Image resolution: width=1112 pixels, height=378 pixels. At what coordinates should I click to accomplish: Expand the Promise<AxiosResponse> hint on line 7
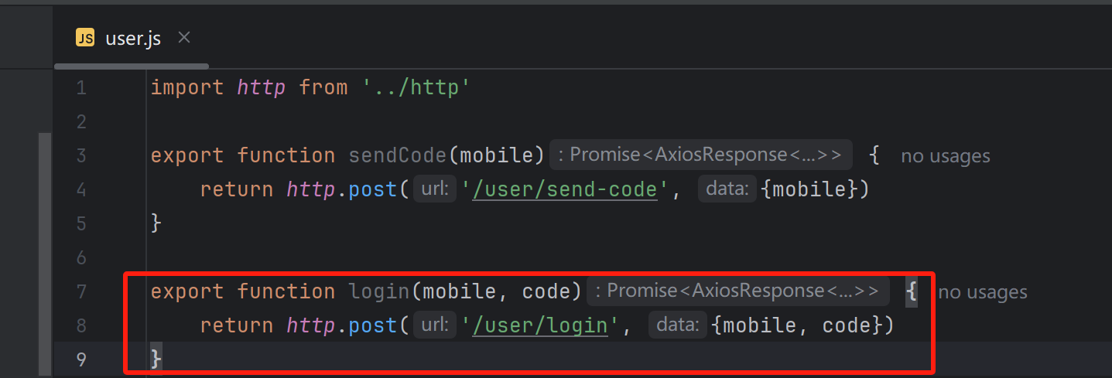(x=738, y=291)
